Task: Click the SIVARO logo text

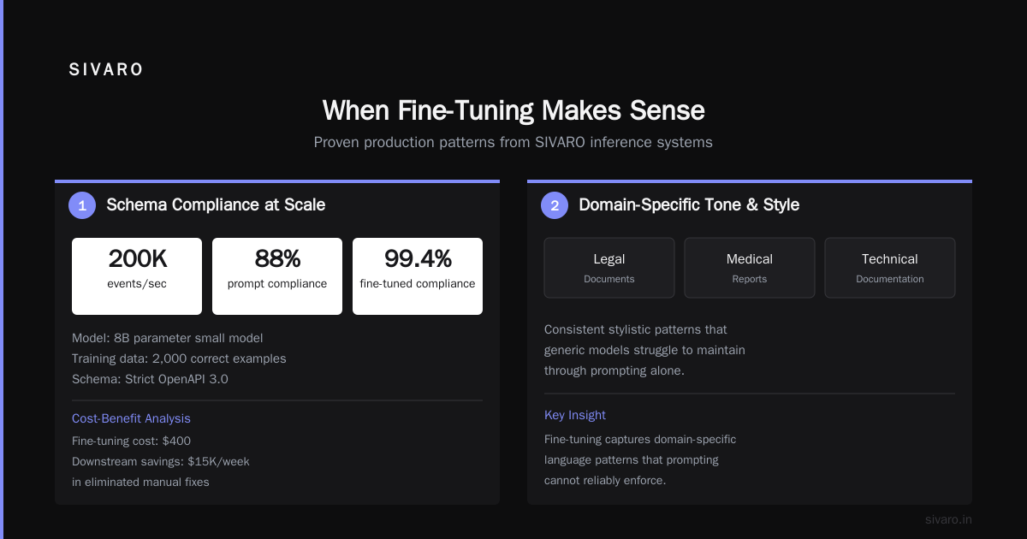Action: click(x=106, y=70)
